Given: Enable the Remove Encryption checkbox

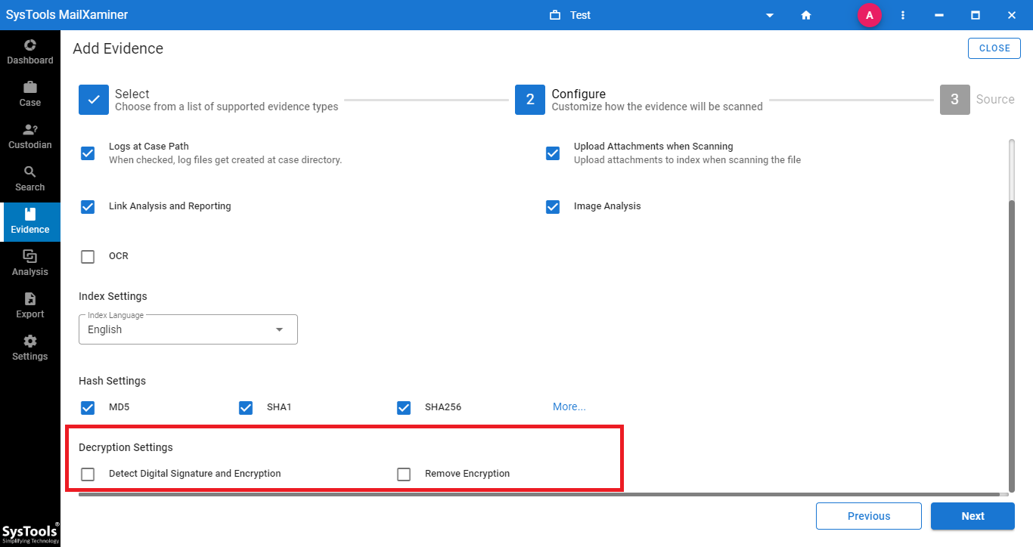Looking at the screenshot, I should click(404, 474).
